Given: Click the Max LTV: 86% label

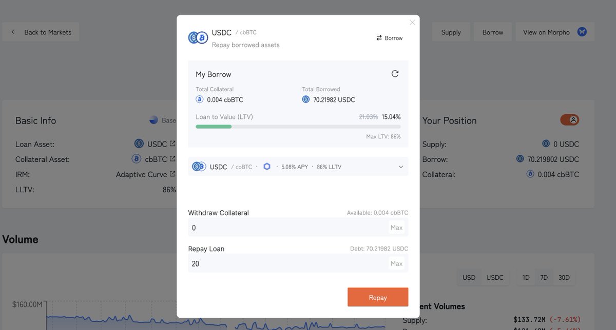Looking at the screenshot, I should coord(384,137).
